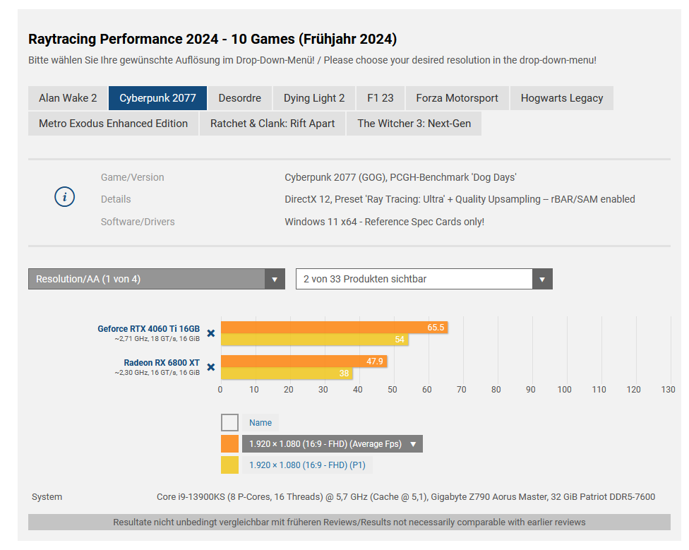689x550 pixels.
Task: Click the orange Average Fps color swatch
Action: [x=230, y=443]
